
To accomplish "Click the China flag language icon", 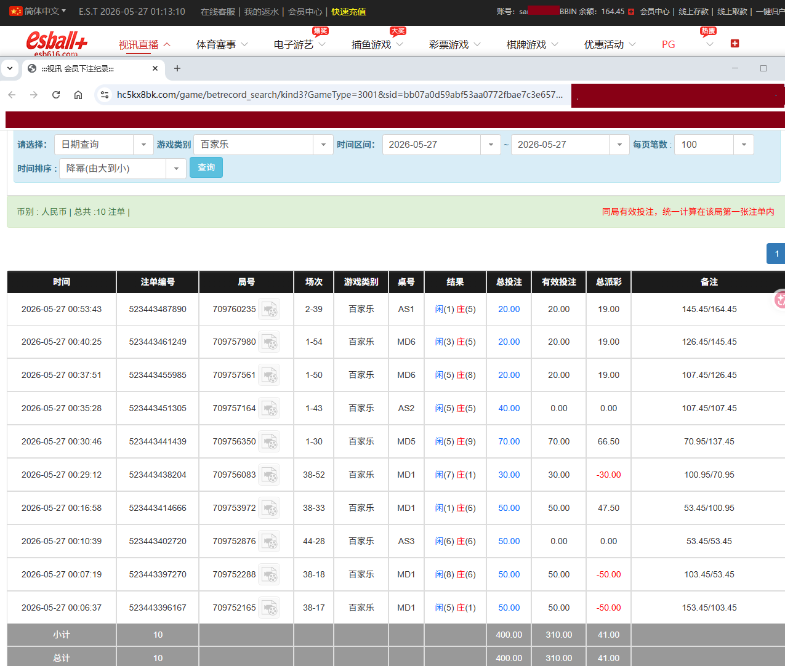I will click(15, 11).
